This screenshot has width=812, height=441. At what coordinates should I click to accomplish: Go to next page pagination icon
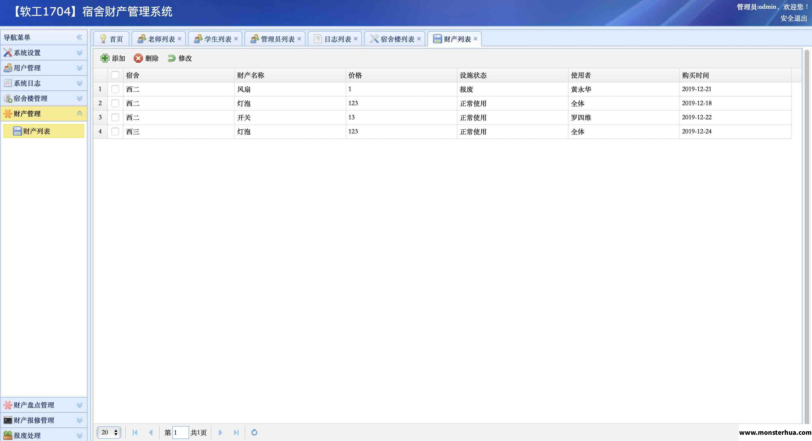[x=220, y=432]
